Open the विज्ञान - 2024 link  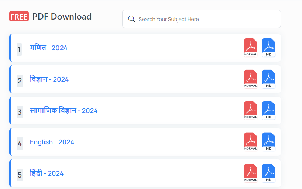click(x=49, y=79)
